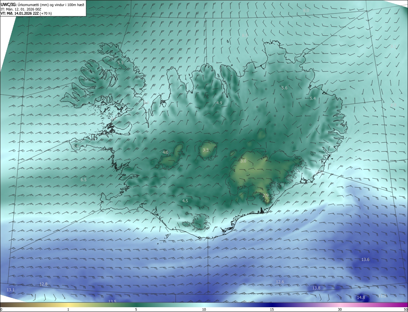
Task: Click the 12.6 value south of Iceland
Action: click(280, 282)
